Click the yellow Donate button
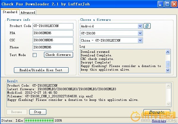Screen dimensions: 178x124 point(157,112)
